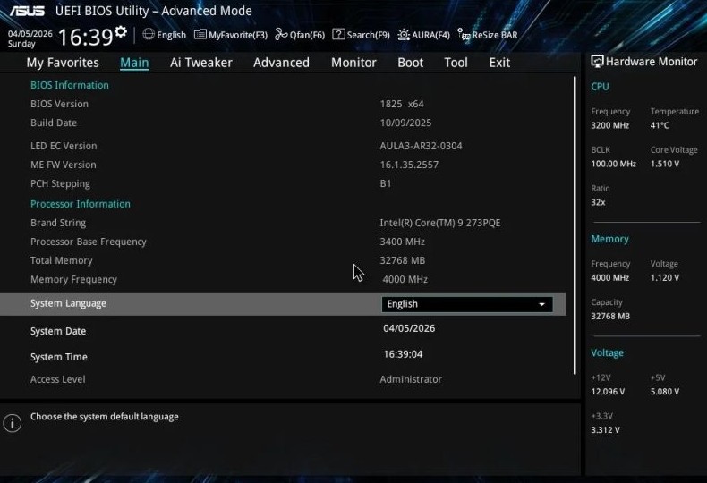Go to the Exit tab

pos(499,63)
